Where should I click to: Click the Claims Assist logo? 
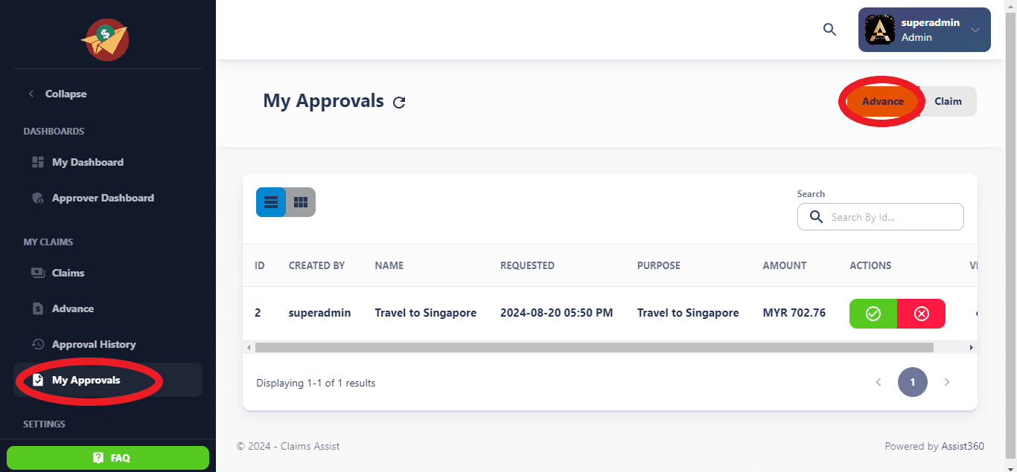(x=105, y=39)
